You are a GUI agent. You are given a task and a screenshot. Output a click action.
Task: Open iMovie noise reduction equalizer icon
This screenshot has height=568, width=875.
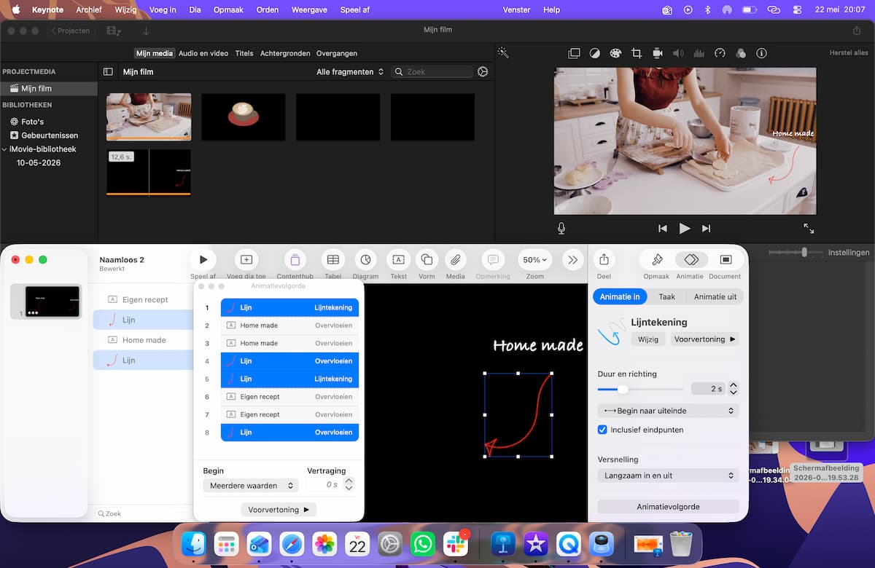[699, 53]
